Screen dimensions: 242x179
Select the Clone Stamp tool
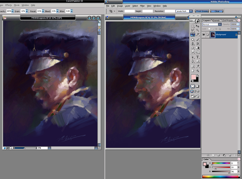[x=193, y=44]
